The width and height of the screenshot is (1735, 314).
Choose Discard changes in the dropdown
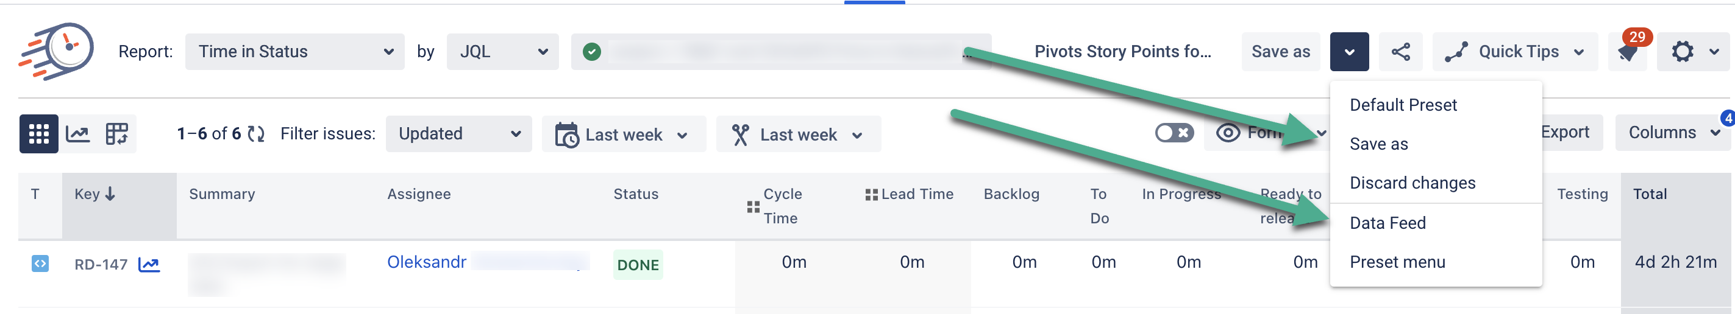1413,183
